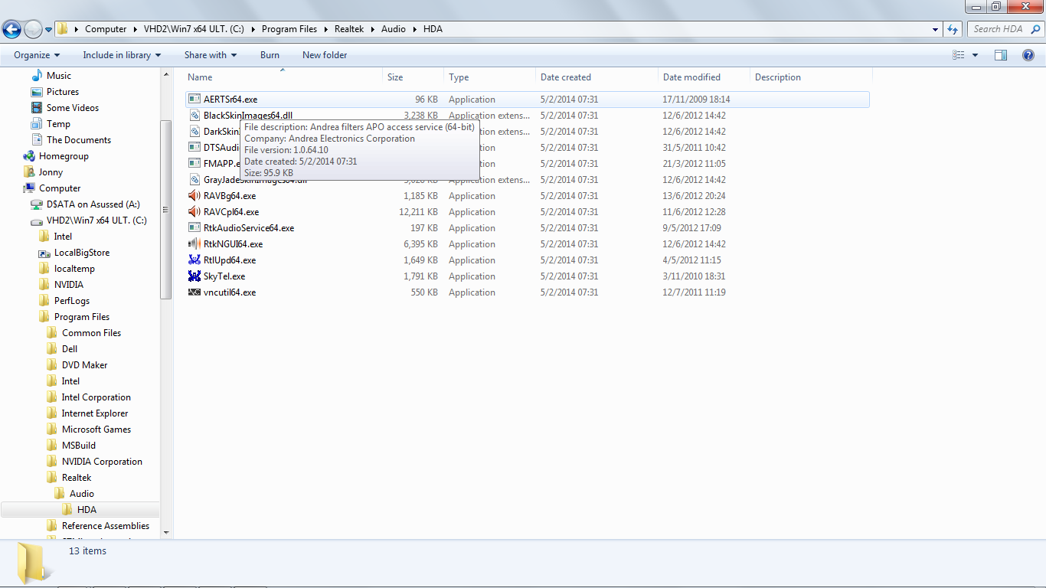Screen dimensions: 1046x588
Task: Open the Share with dropdown
Action: pos(211,55)
